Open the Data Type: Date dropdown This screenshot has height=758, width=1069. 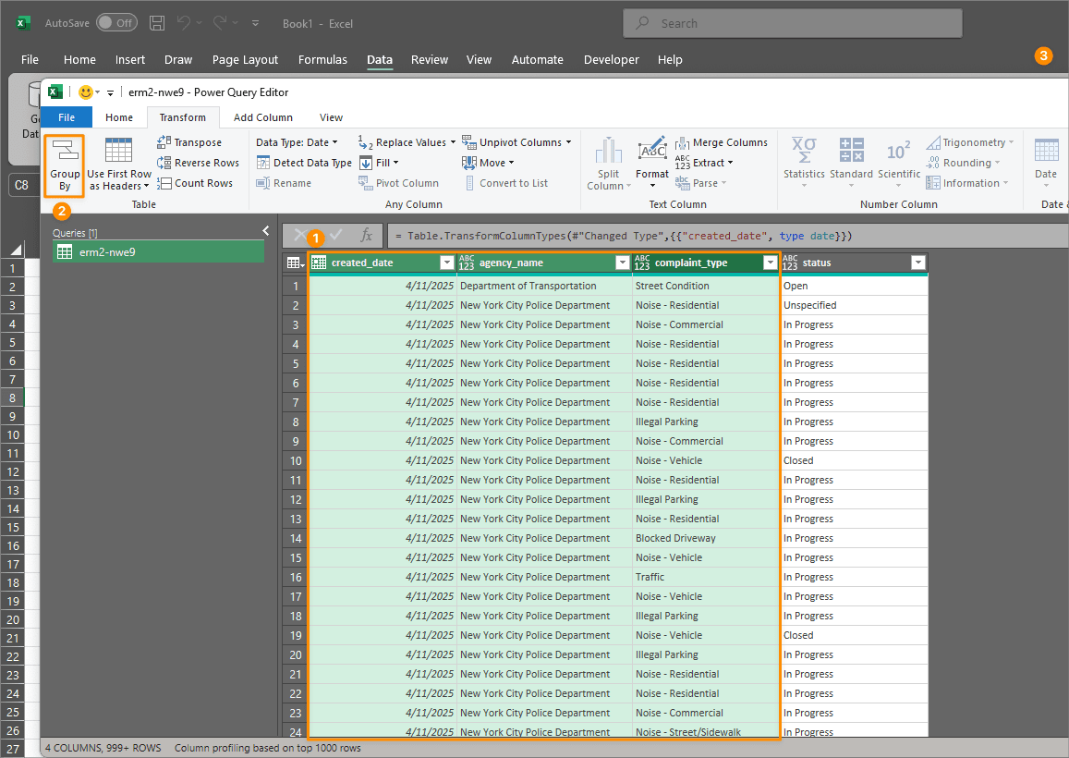click(297, 142)
